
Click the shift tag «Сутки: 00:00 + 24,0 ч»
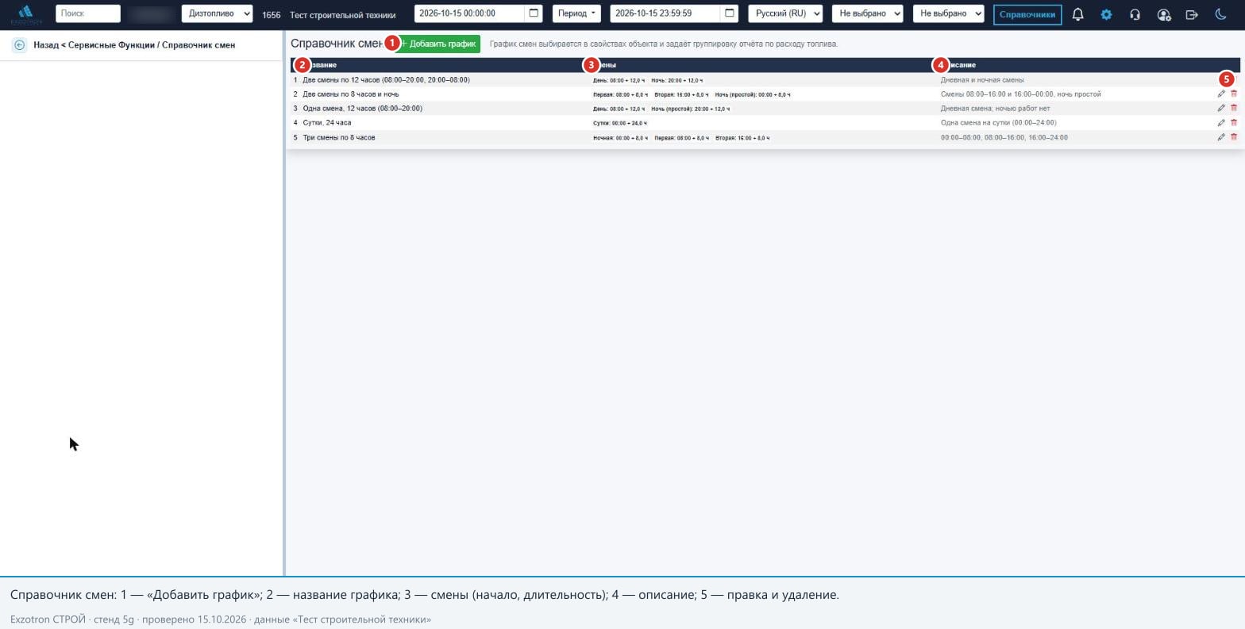(620, 124)
